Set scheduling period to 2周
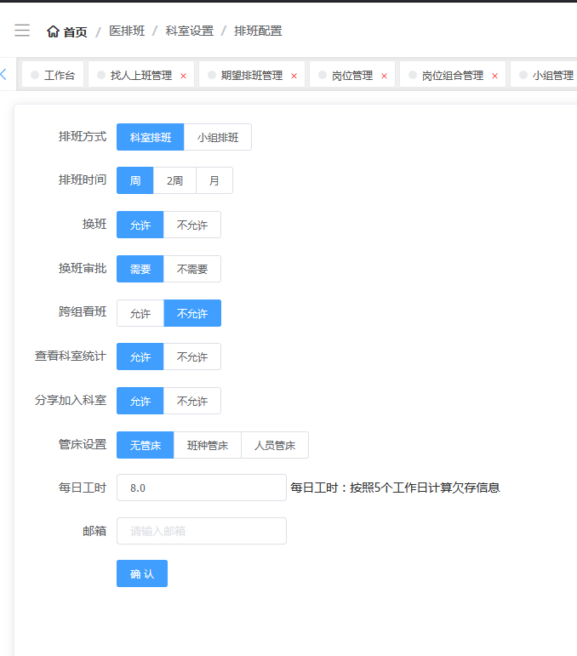 [x=174, y=180]
